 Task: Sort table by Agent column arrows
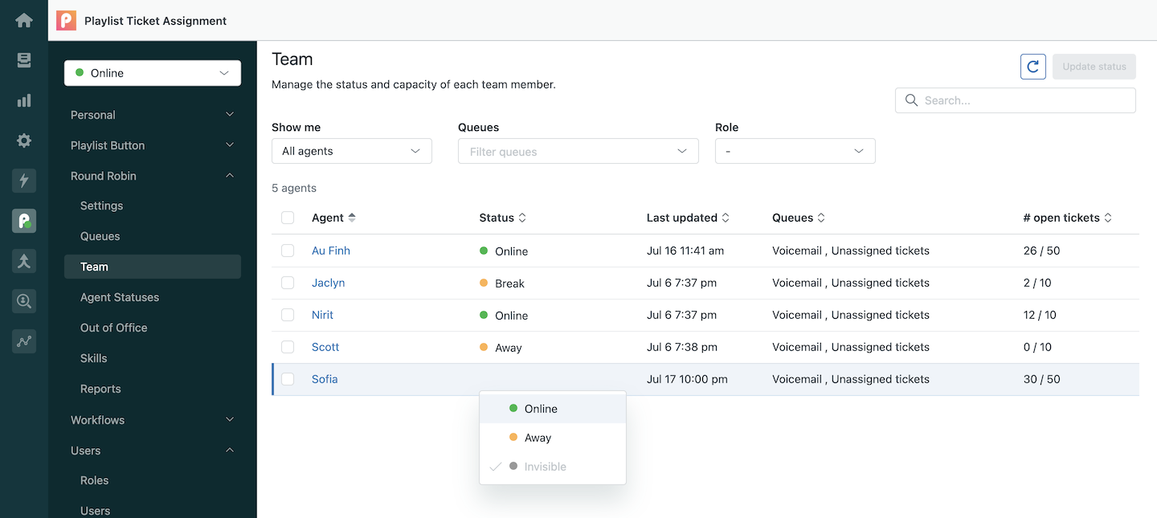[352, 218]
